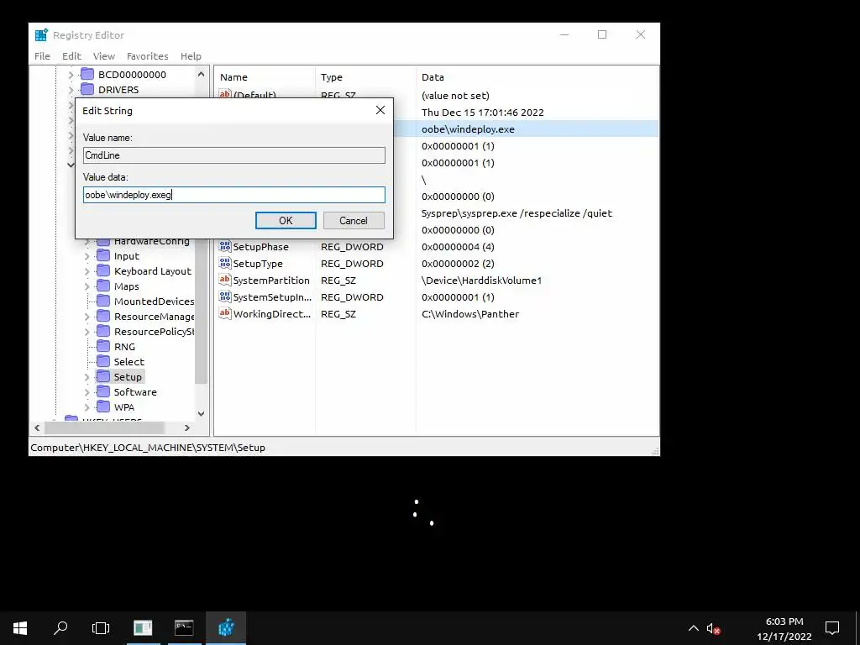Open the Edit menu

71,56
